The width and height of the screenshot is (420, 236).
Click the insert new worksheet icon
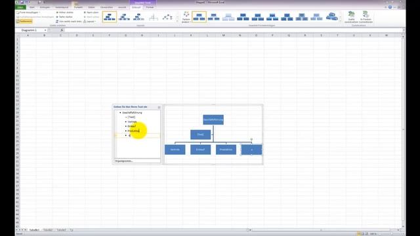tap(72, 230)
